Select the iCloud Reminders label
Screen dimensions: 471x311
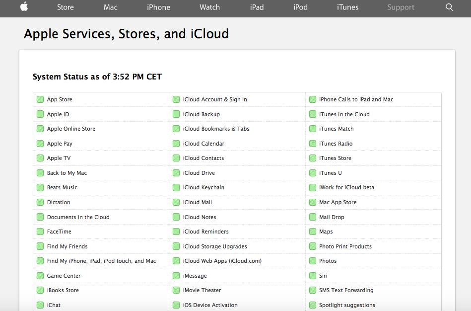click(x=206, y=232)
